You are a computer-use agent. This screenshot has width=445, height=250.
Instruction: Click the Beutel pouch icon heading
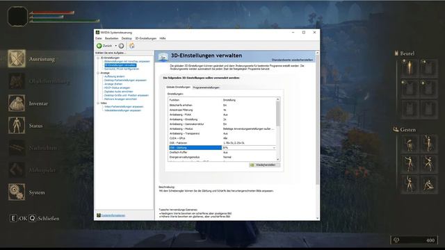coord(396,53)
